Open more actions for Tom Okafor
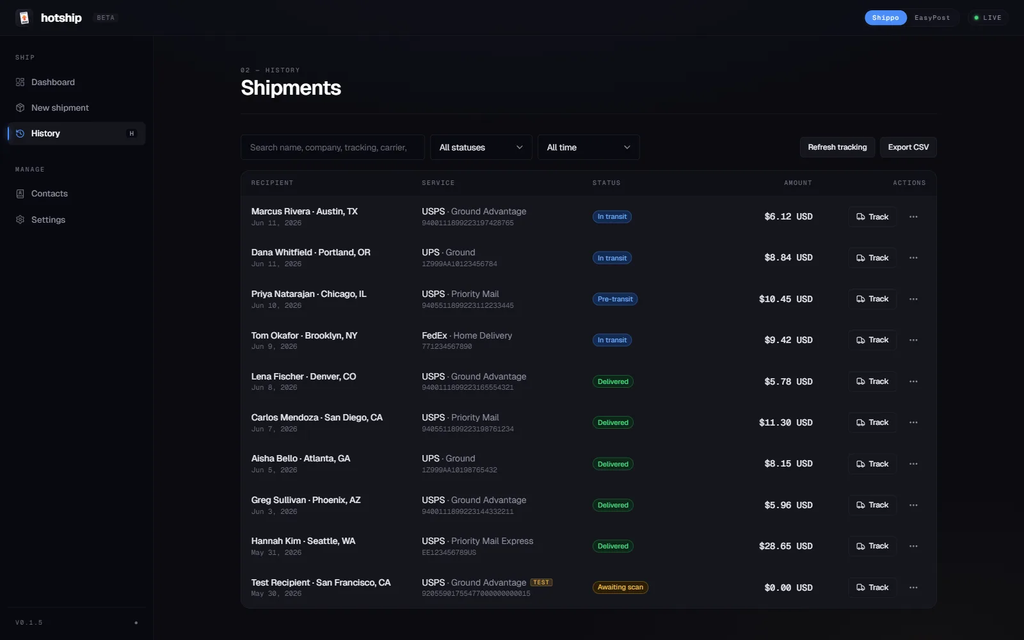 (913, 340)
